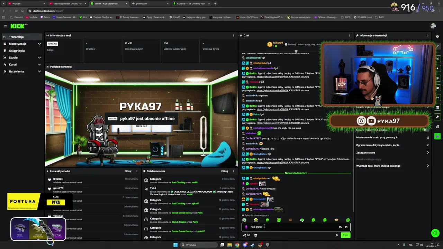Select Osiągnięcia in left sidebar
This screenshot has height=249, width=443.
point(22,51)
